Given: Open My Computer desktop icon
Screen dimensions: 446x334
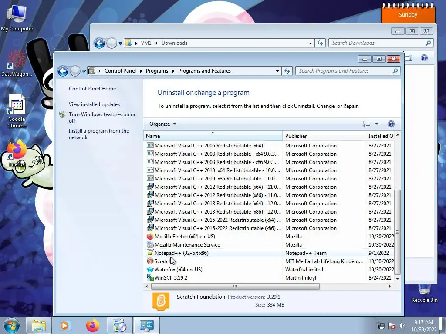Looking at the screenshot, I should 17,18.
